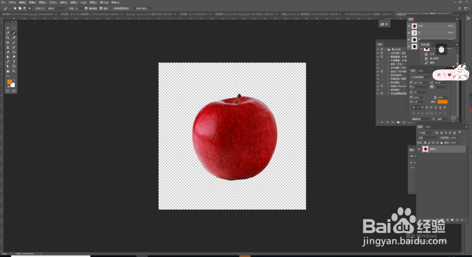Open the 取样大小 sample size dropdown
The height and width of the screenshot is (257, 472).
[x=57, y=8]
